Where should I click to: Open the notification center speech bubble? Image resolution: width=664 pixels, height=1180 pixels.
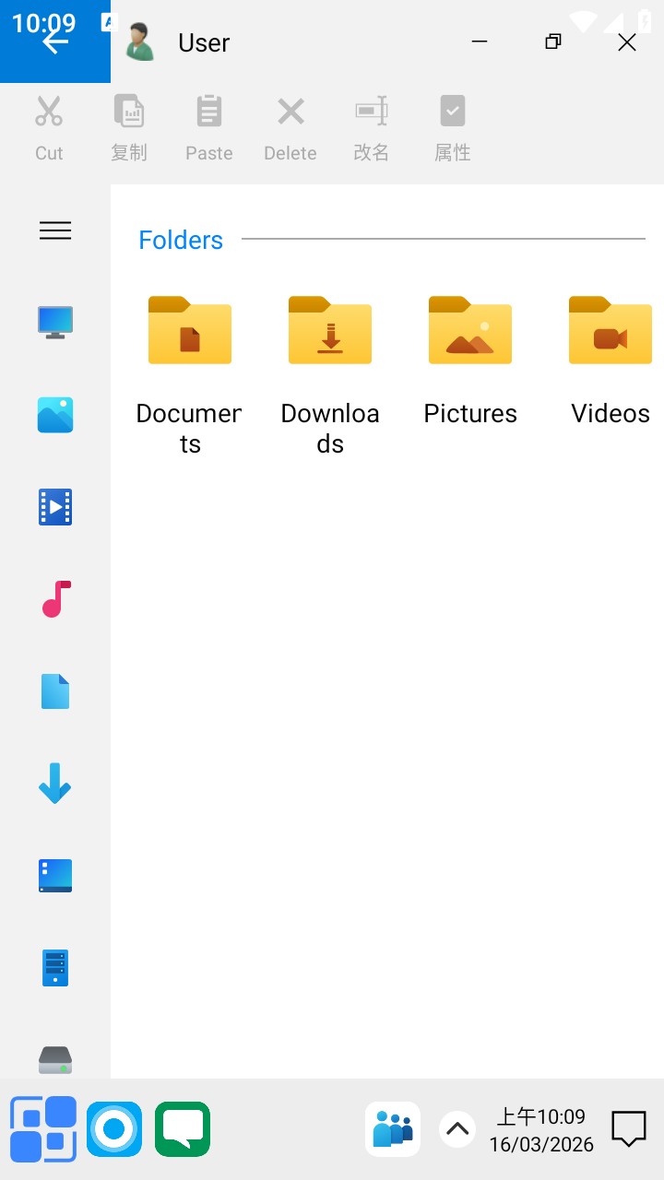click(x=629, y=1128)
